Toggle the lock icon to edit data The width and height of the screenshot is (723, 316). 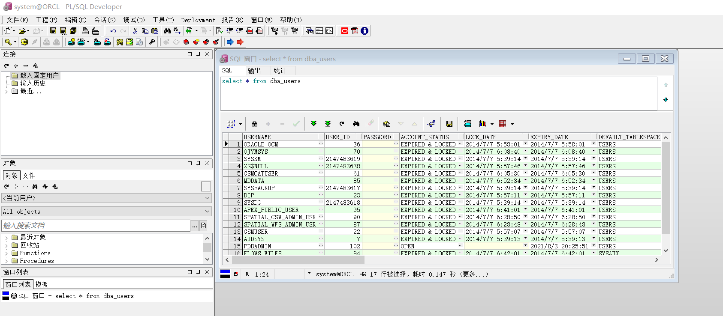click(x=254, y=124)
